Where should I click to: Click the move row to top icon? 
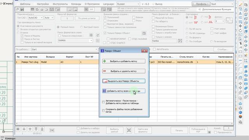(36, 129)
